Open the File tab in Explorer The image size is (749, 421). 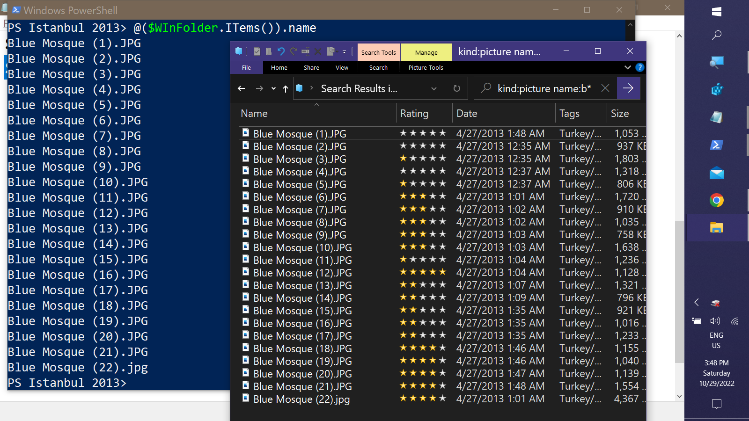pyautogui.click(x=246, y=67)
